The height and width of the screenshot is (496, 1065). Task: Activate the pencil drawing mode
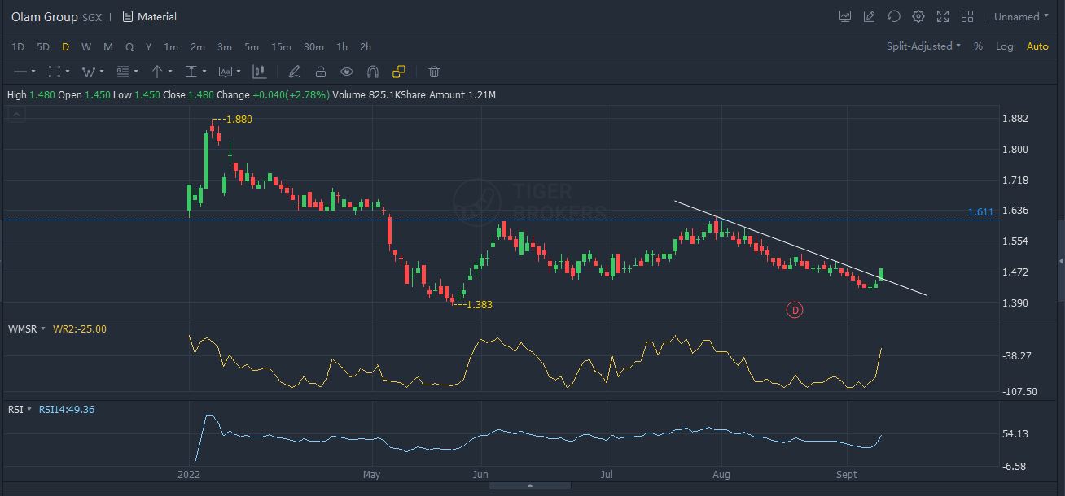coord(295,72)
